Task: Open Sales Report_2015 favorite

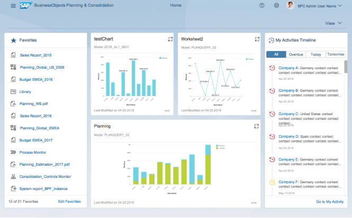Action: click(35, 55)
